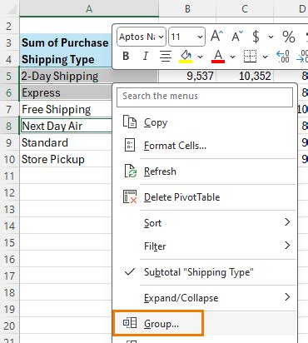Click the increase decimal icon
This screenshot has height=343, width=308.
[x=283, y=57]
